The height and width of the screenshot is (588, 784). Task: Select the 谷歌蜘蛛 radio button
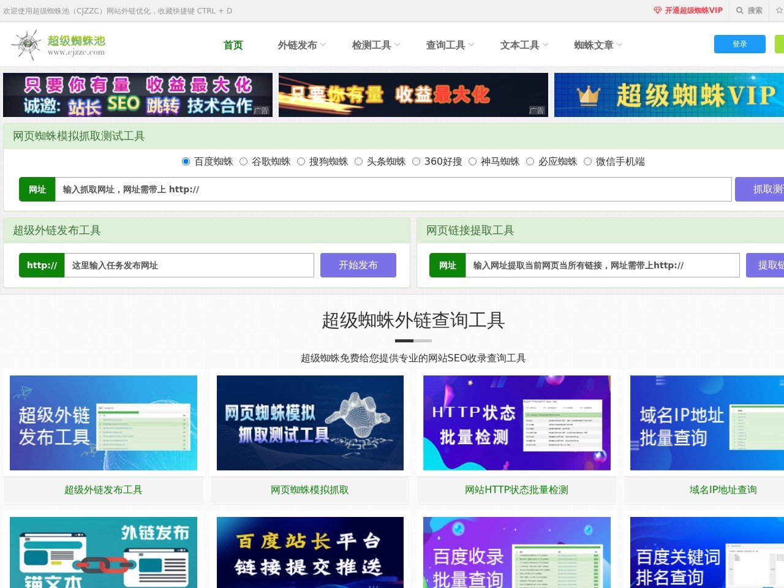tap(243, 161)
